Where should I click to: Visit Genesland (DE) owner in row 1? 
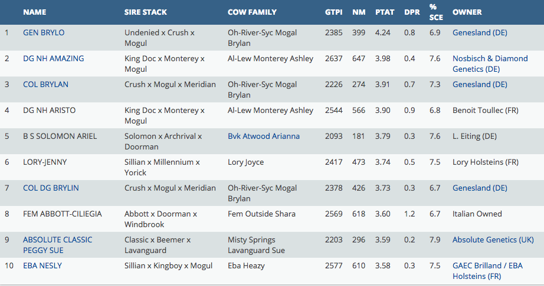(480, 33)
